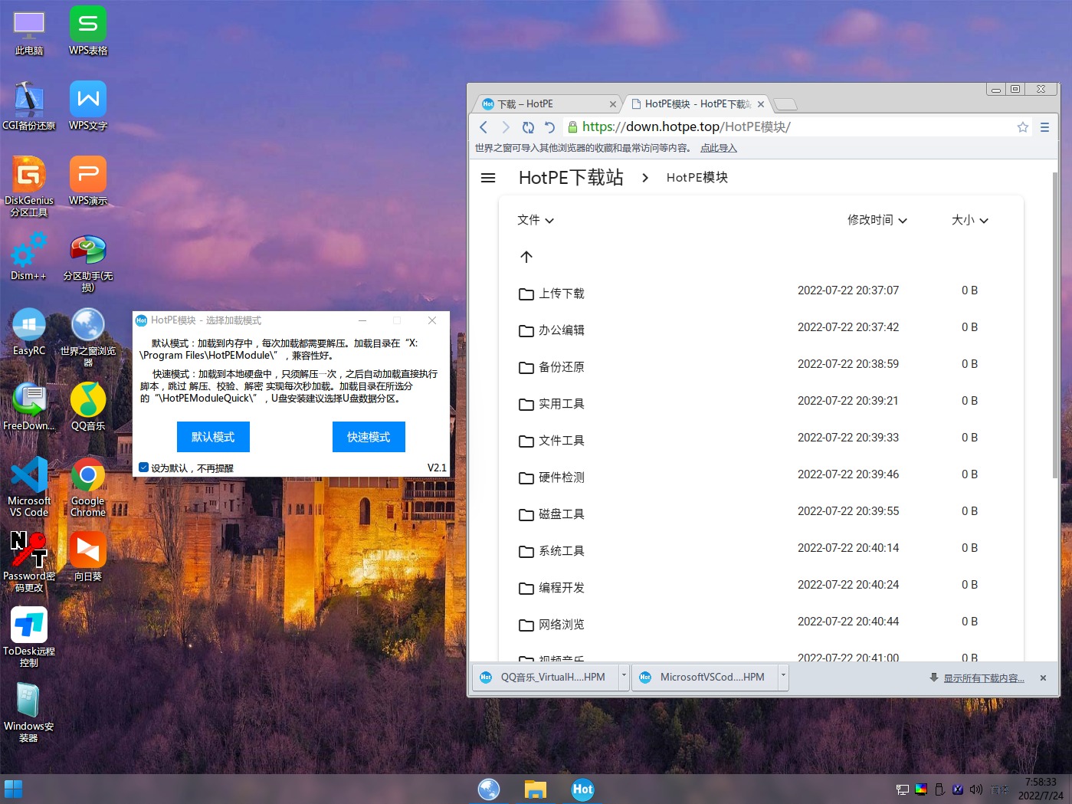Image resolution: width=1072 pixels, height=804 pixels.
Task: Click the 点此导入 link
Action: 719,148
